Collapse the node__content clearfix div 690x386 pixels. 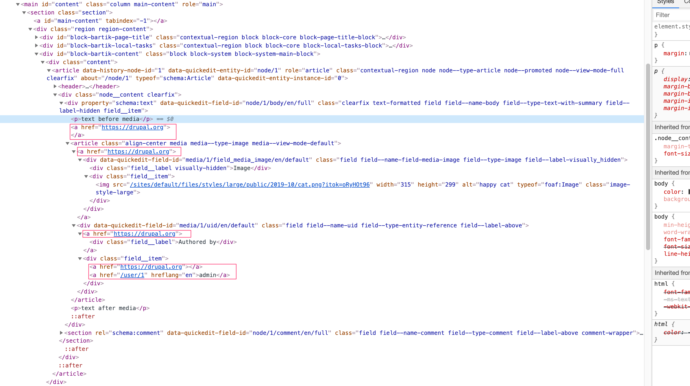tap(55, 95)
